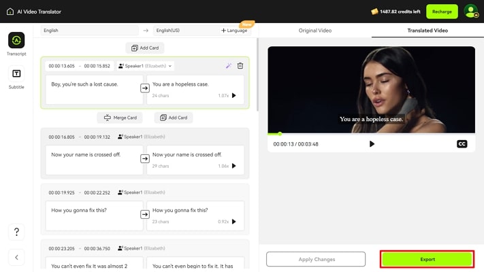Viewport: 484px width, 272px height.
Task: Click the video progress bar handle
Action: click(280, 134)
